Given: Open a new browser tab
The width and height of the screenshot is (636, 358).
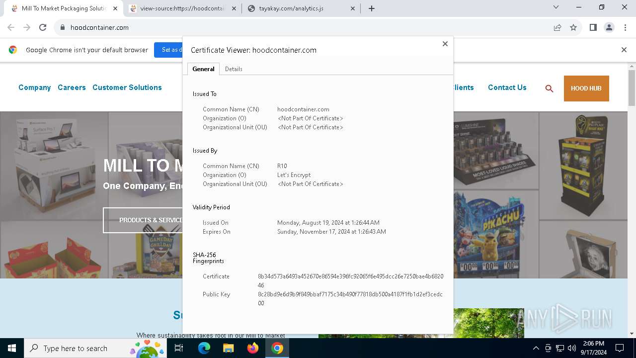Looking at the screenshot, I should pyautogui.click(x=372, y=8).
